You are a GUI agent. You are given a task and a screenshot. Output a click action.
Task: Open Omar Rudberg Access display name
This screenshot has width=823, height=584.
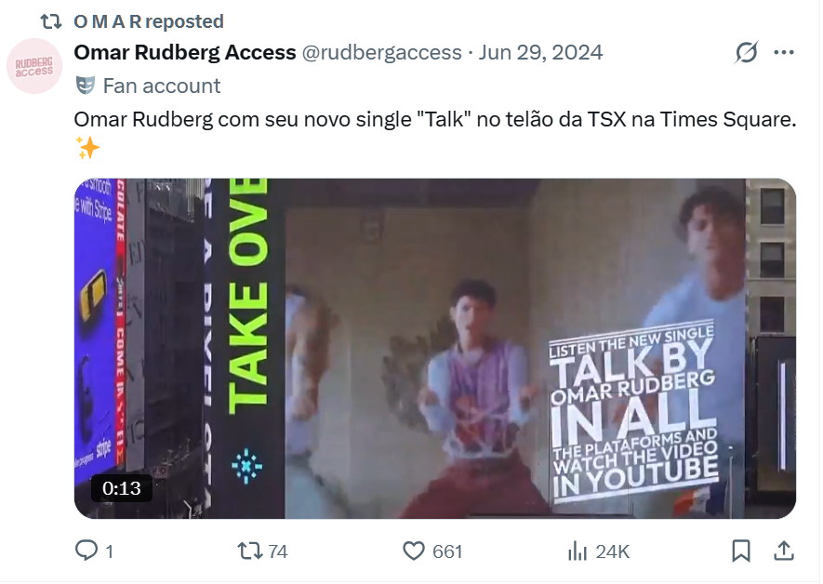tap(185, 52)
